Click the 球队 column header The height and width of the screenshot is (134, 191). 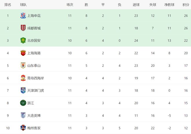24,5
